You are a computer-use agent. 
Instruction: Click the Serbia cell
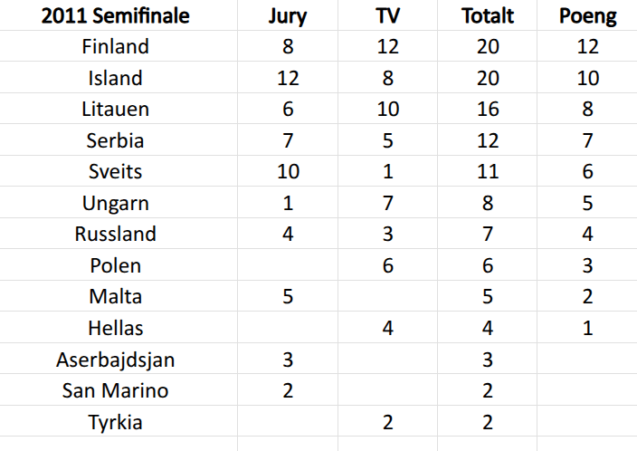coord(115,140)
